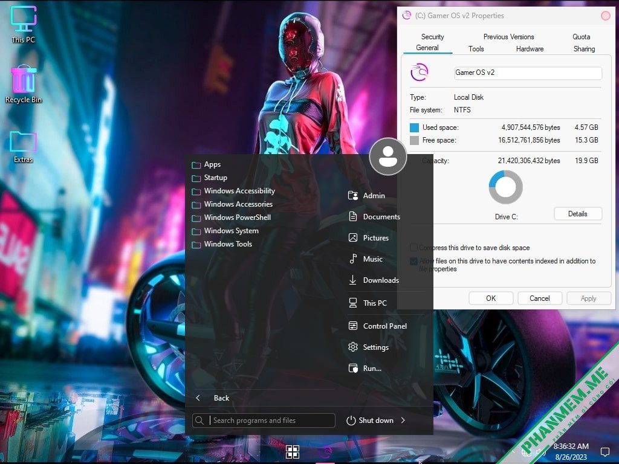Viewport: 619px width, 464px height.
Task: Open the Extras folder on desktop
Action: click(x=24, y=147)
